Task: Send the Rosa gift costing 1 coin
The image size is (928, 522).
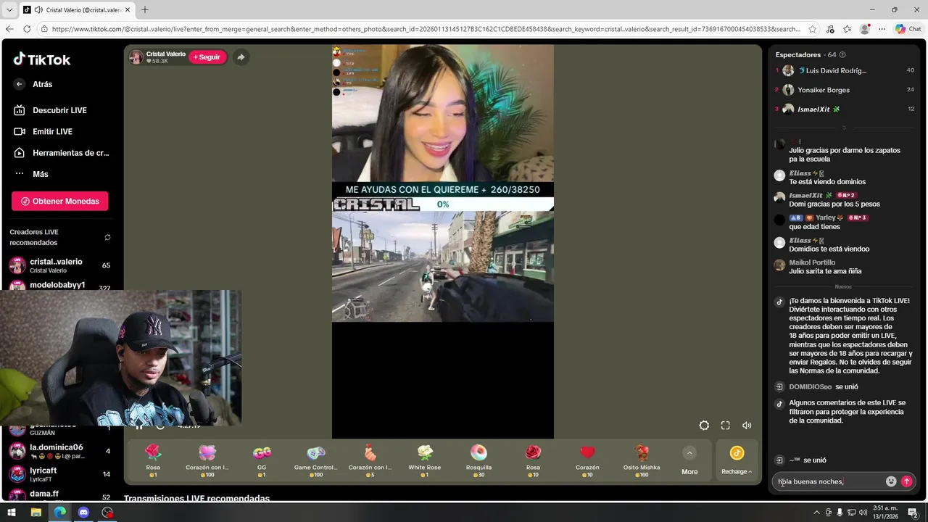Action: coord(153,461)
